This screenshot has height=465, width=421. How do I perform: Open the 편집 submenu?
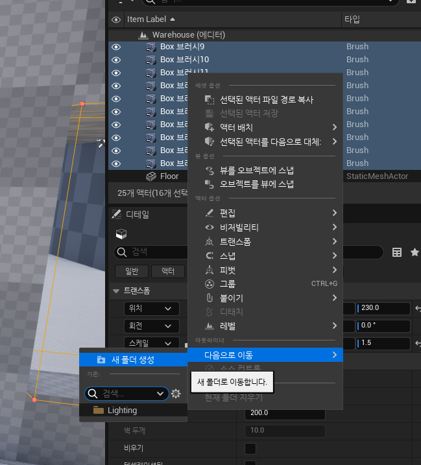(x=265, y=213)
